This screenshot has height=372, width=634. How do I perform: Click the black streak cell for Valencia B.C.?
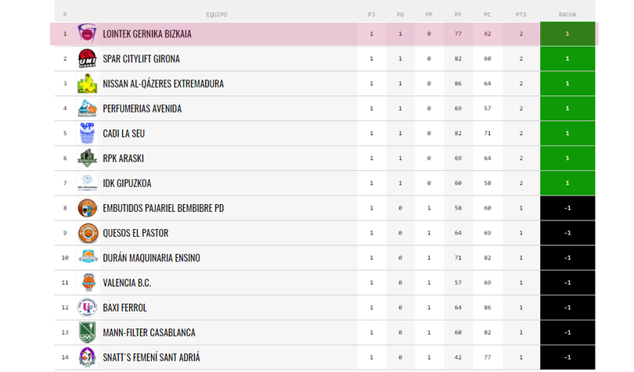[567, 282]
